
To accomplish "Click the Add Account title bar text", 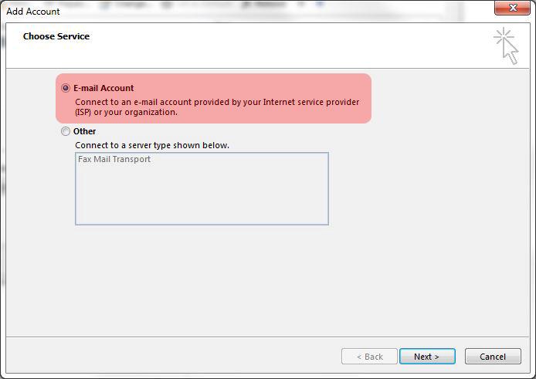I will tap(33, 12).
